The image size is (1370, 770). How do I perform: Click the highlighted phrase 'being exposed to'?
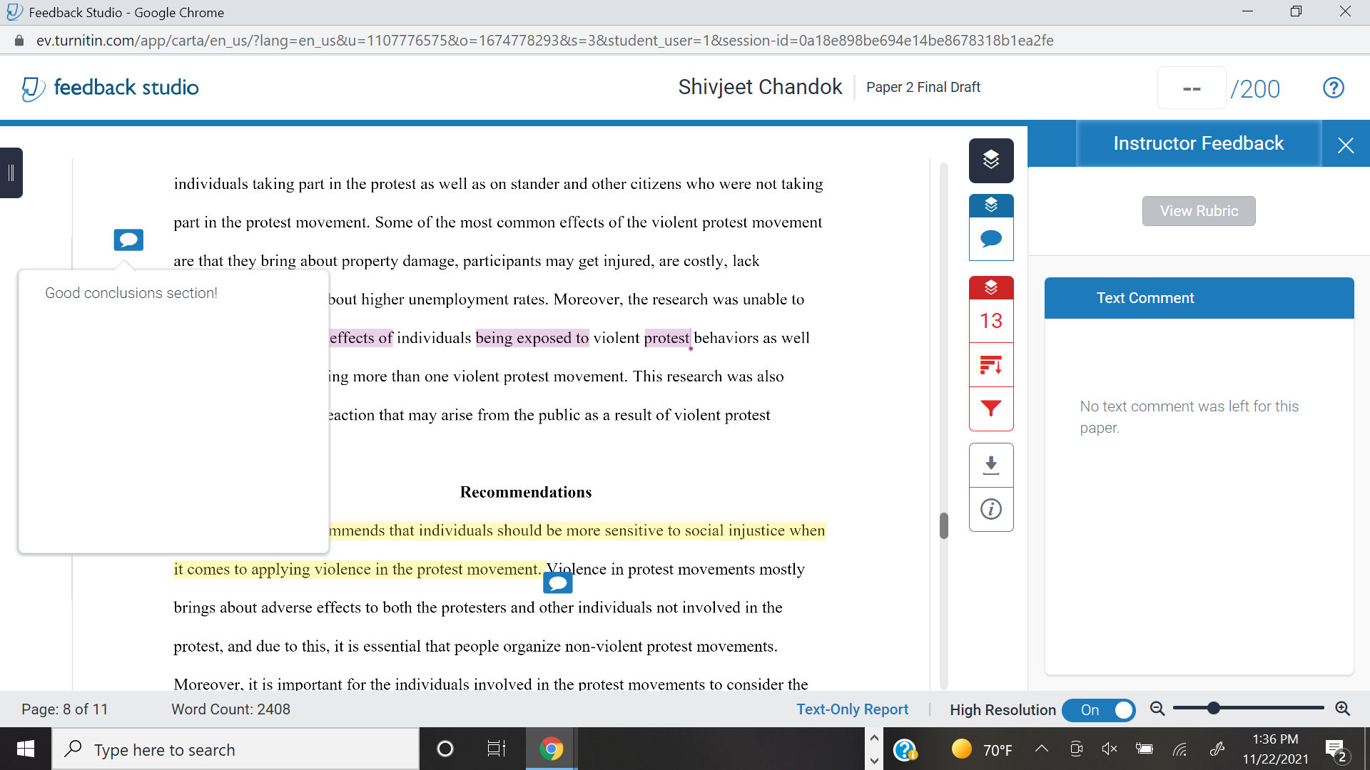tap(532, 338)
